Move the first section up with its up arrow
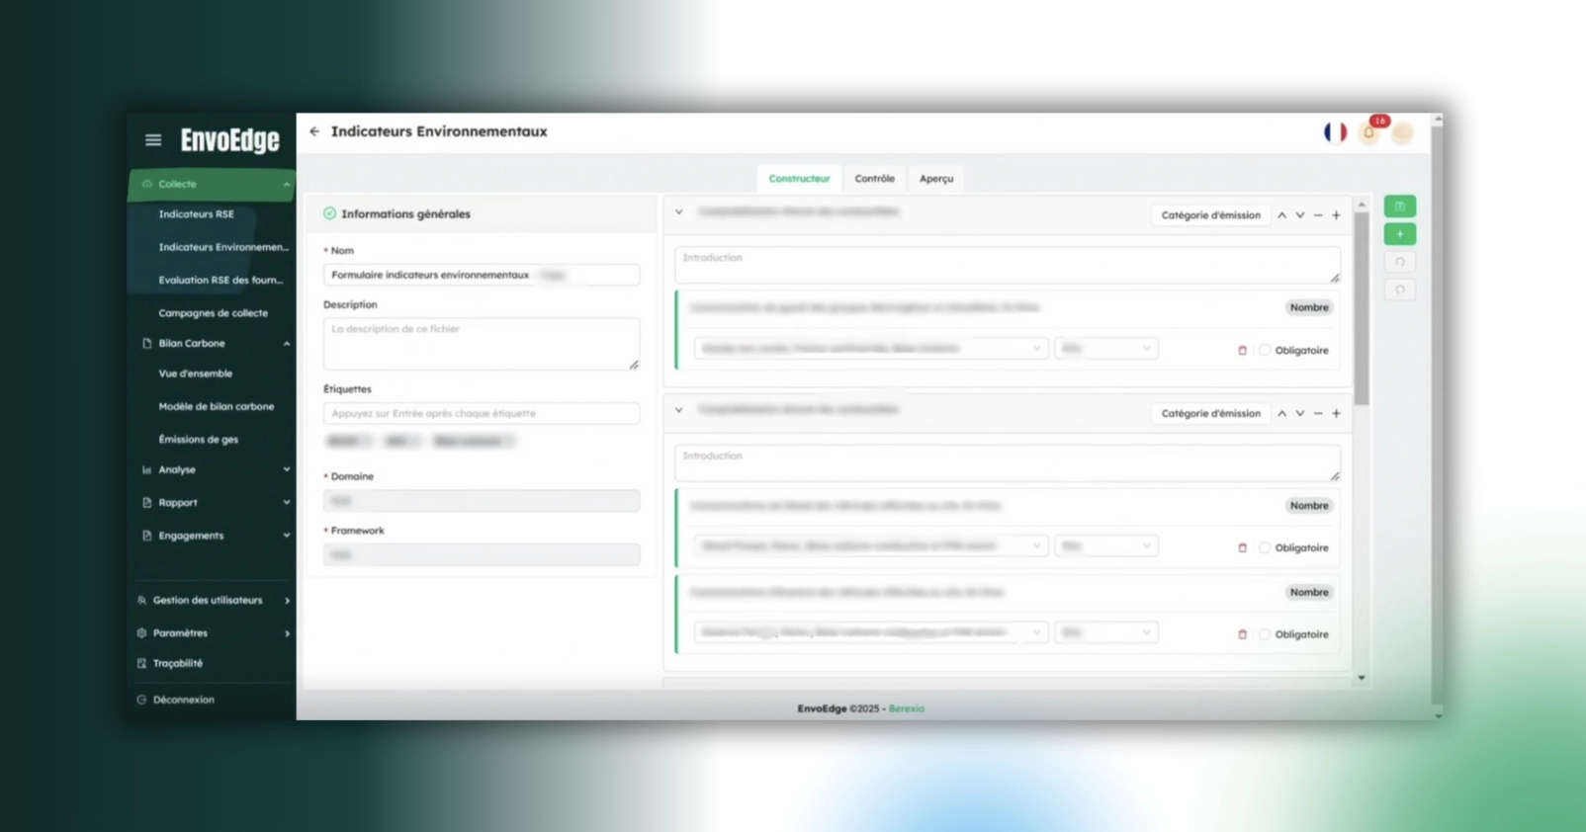This screenshot has height=832, width=1586. tap(1281, 215)
